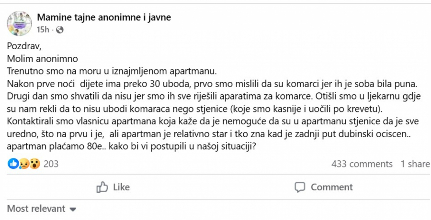Open the Mamine tajne anonimne i javne page

104,18
